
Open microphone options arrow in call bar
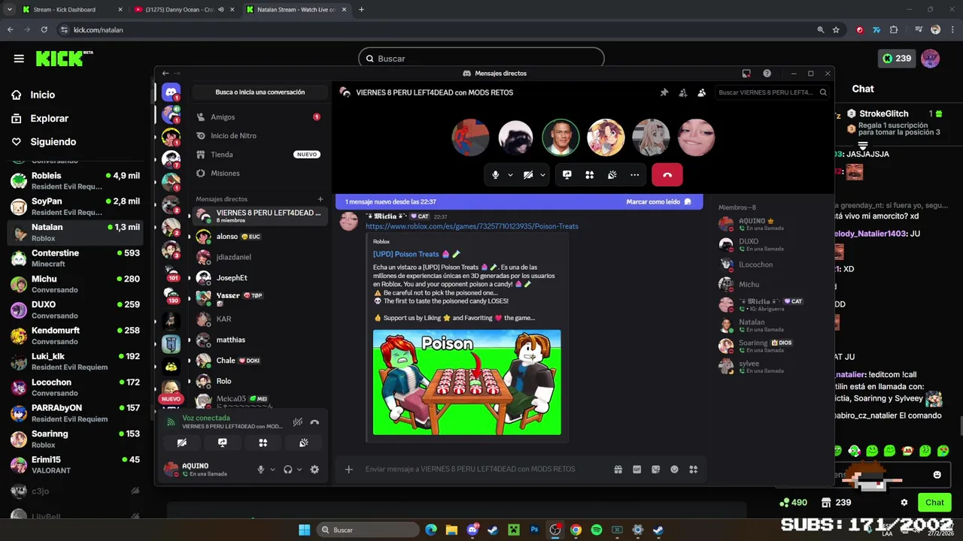pyautogui.click(x=510, y=175)
